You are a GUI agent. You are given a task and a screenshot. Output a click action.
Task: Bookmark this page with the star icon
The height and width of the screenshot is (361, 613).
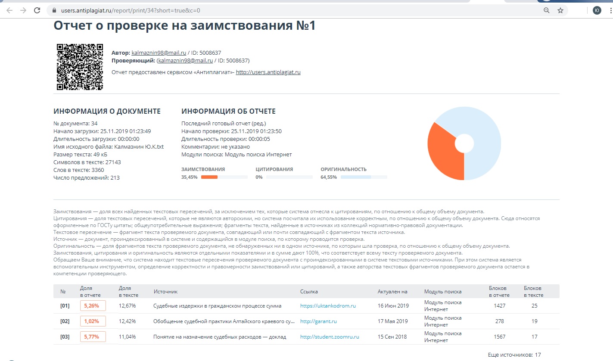tap(560, 10)
